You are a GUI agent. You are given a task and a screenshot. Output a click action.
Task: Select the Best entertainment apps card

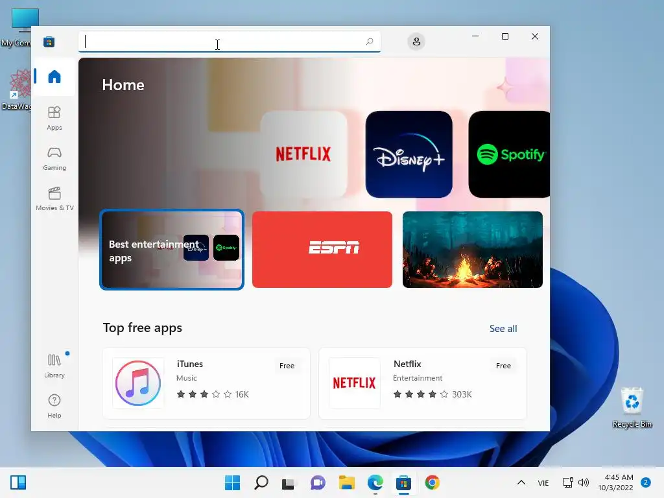click(x=172, y=250)
